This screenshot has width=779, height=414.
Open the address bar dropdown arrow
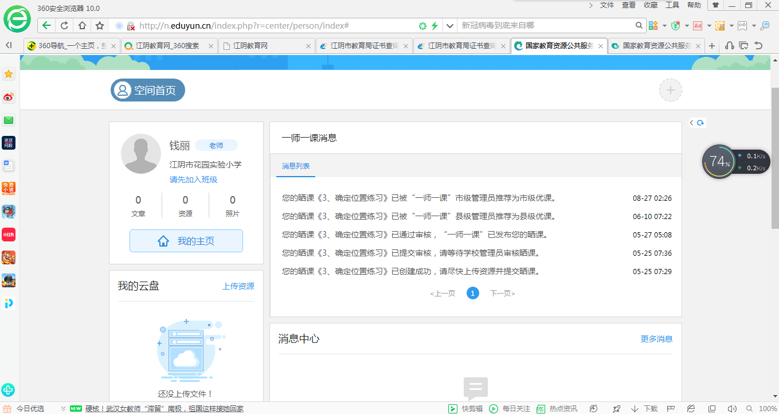[450, 26]
